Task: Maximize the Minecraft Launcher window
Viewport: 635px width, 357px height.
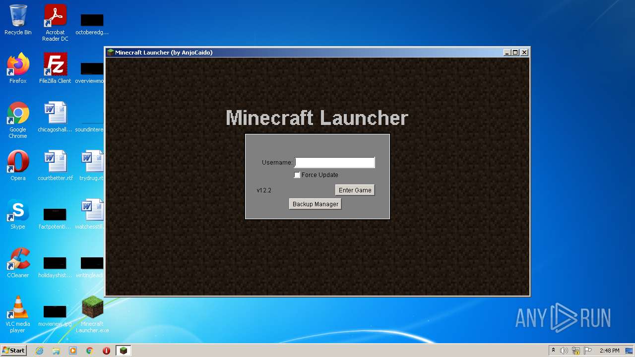Action: click(x=515, y=52)
